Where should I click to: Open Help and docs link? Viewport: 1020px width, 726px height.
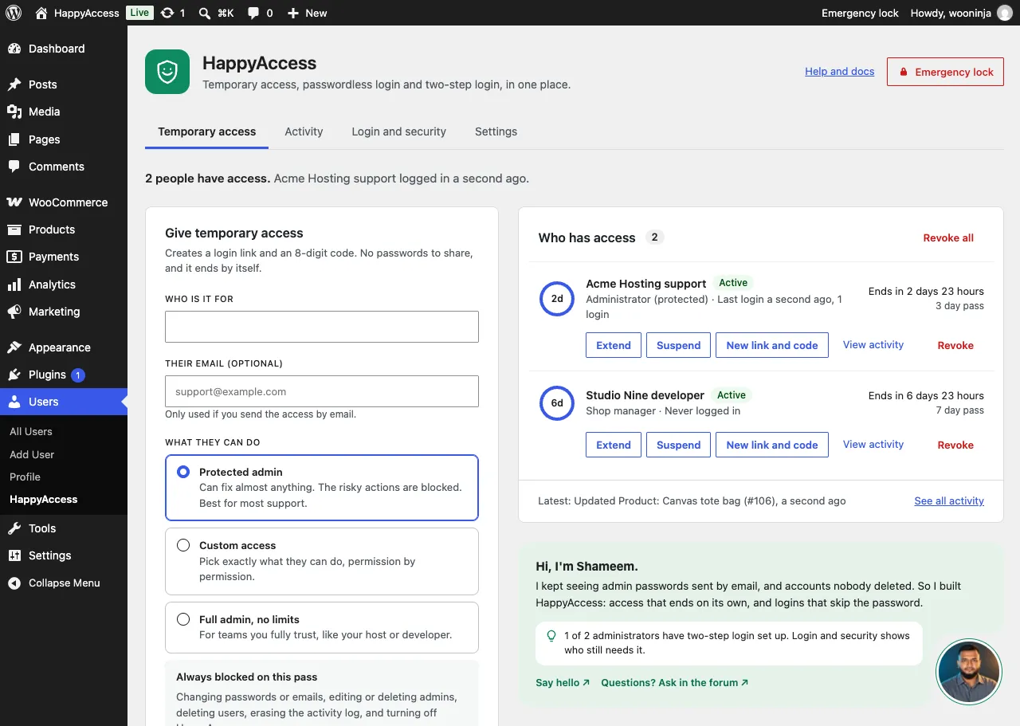click(x=839, y=72)
